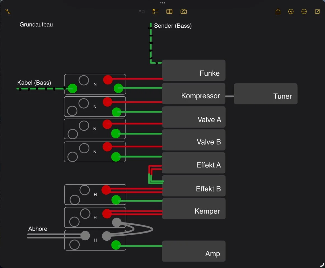This screenshot has width=325, height=268.
Task: Select the Tuner block
Action: click(x=265, y=94)
